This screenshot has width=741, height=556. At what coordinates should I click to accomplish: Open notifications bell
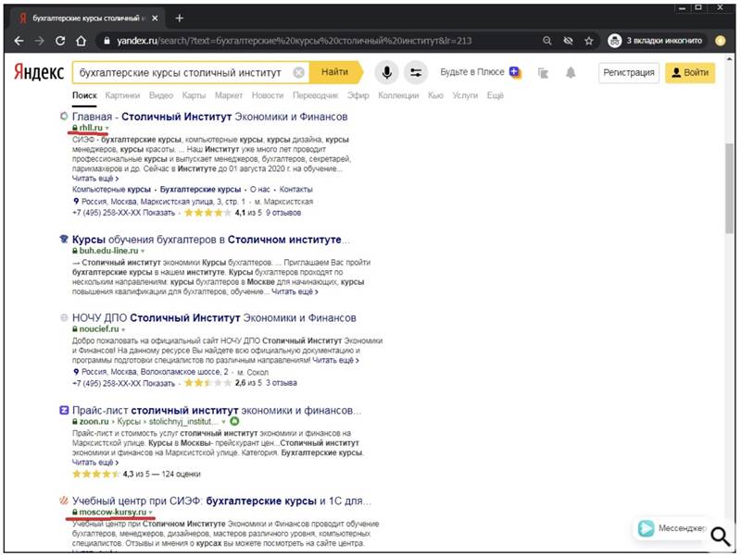click(571, 73)
